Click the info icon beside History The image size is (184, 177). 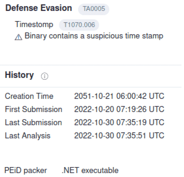pos(45,76)
